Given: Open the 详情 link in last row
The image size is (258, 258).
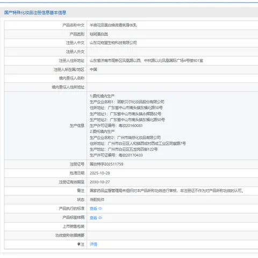Looking at the screenshot, I should pyautogui.click(x=94, y=245).
